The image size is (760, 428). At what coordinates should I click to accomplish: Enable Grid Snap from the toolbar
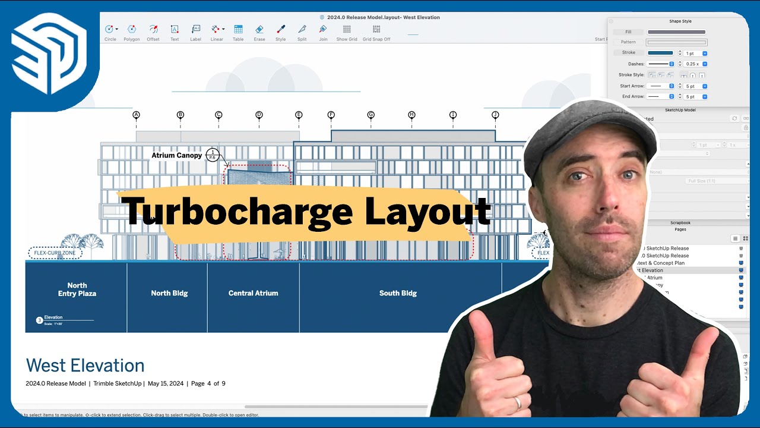point(376,30)
